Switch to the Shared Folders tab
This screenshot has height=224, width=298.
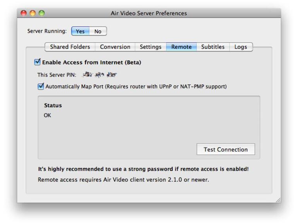coord(70,47)
